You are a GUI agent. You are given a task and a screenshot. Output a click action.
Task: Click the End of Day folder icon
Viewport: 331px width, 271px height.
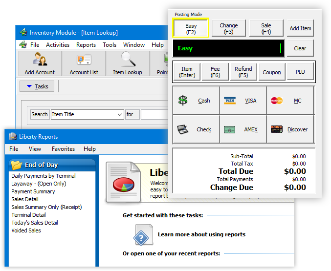click(x=17, y=165)
